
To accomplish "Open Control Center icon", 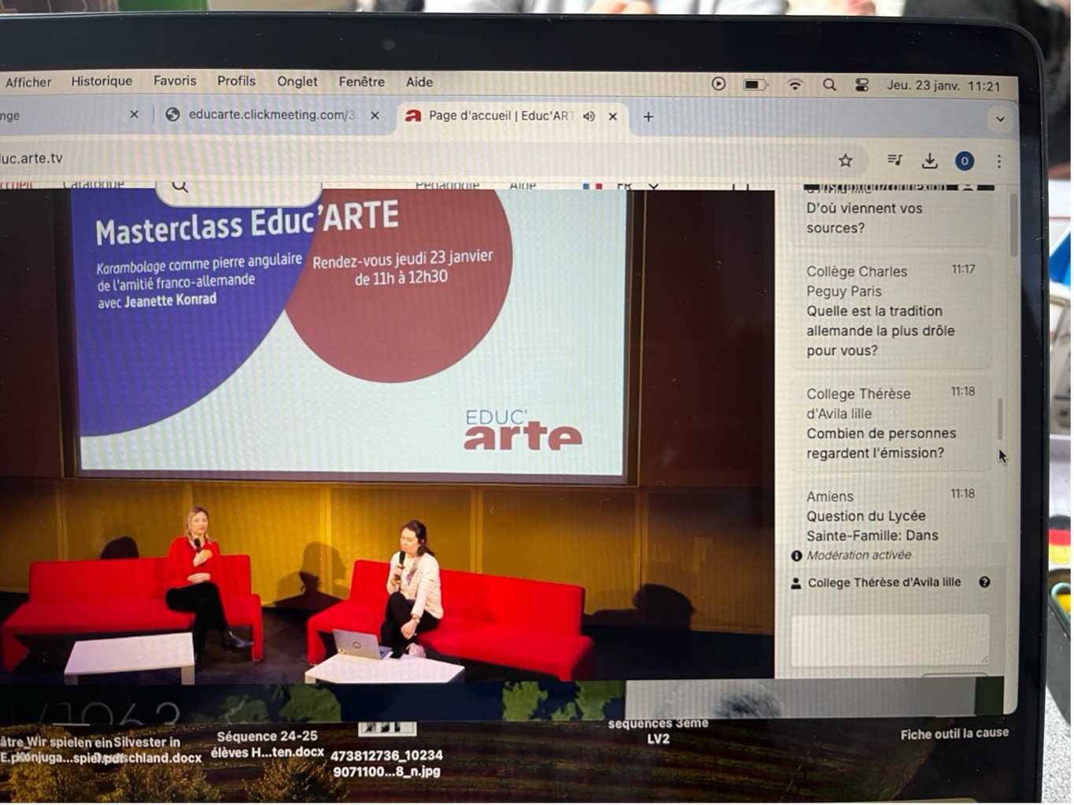I will pyautogui.click(x=862, y=85).
